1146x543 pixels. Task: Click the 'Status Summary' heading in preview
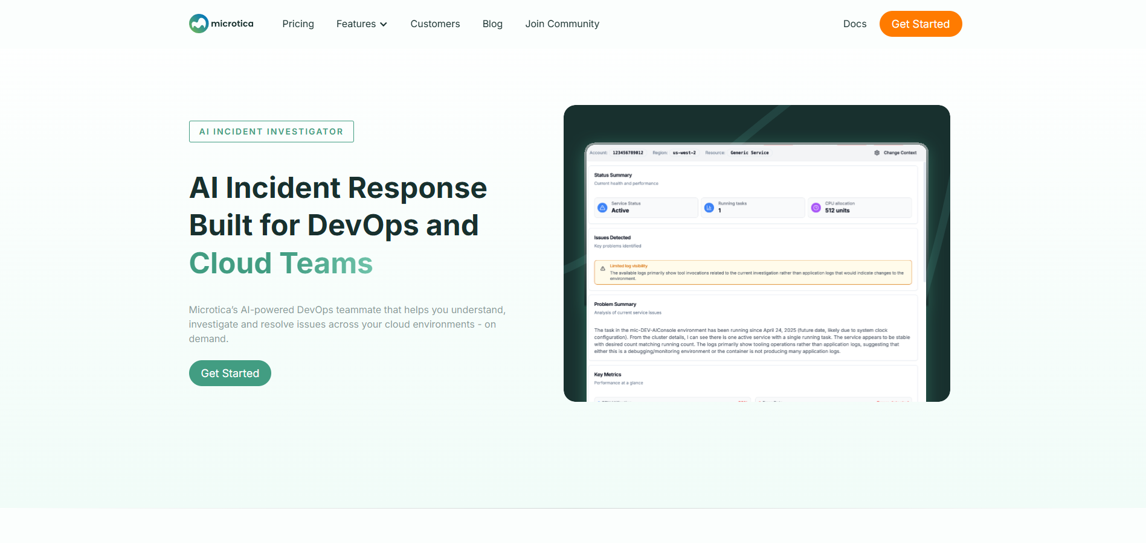(613, 175)
